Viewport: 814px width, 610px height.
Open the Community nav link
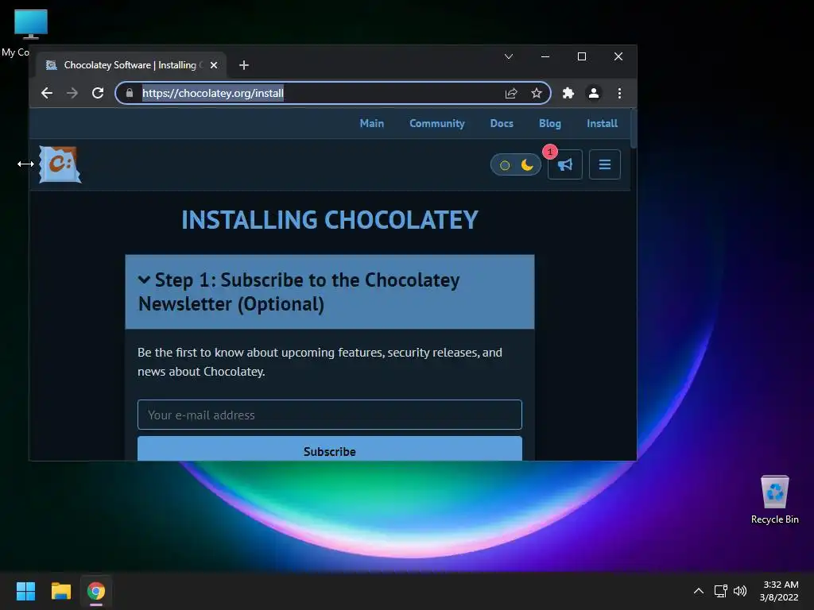[x=436, y=123]
